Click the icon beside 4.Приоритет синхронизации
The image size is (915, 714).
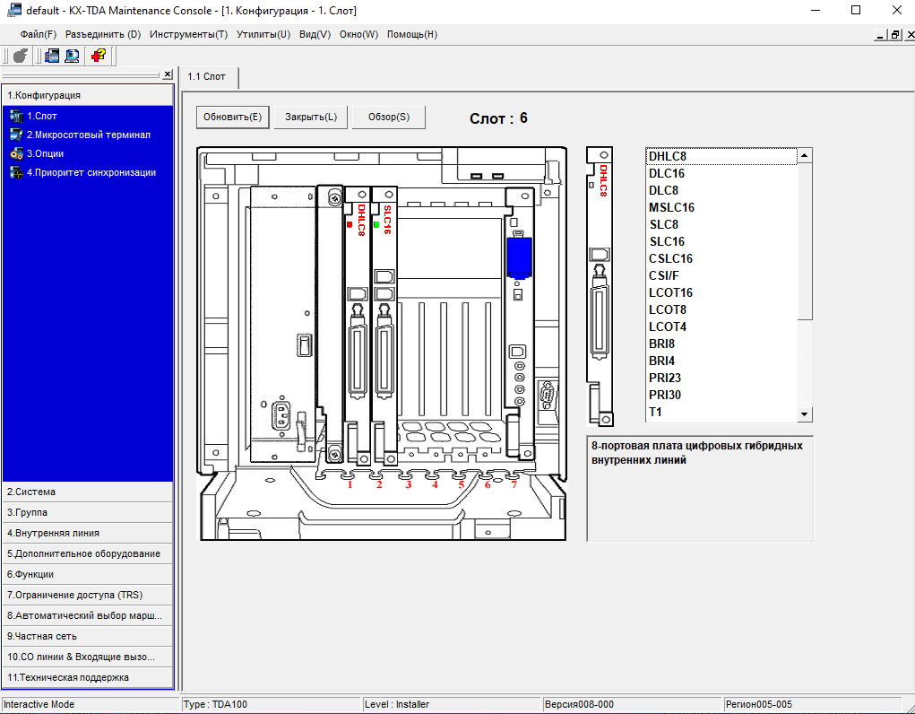(16, 172)
